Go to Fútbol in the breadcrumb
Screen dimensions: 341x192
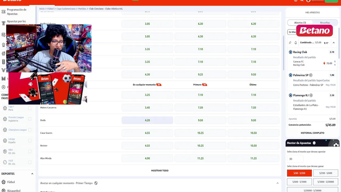[50, 9]
